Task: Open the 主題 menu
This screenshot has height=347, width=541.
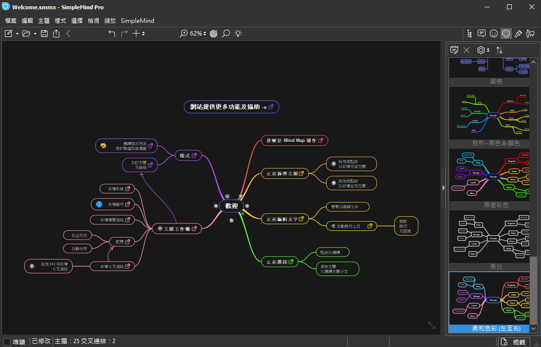Action: click(44, 21)
